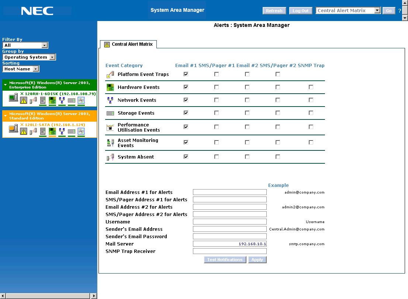Click the Sender's Email Address field

230,229
